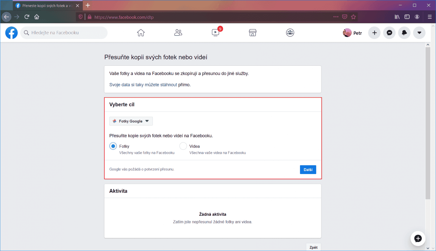This screenshot has width=436, height=251.
Task: Open the Groups icon in top navigation
Action: [290, 33]
